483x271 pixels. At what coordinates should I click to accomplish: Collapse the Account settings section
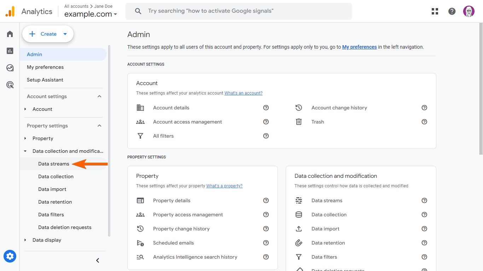coord(99,96)
